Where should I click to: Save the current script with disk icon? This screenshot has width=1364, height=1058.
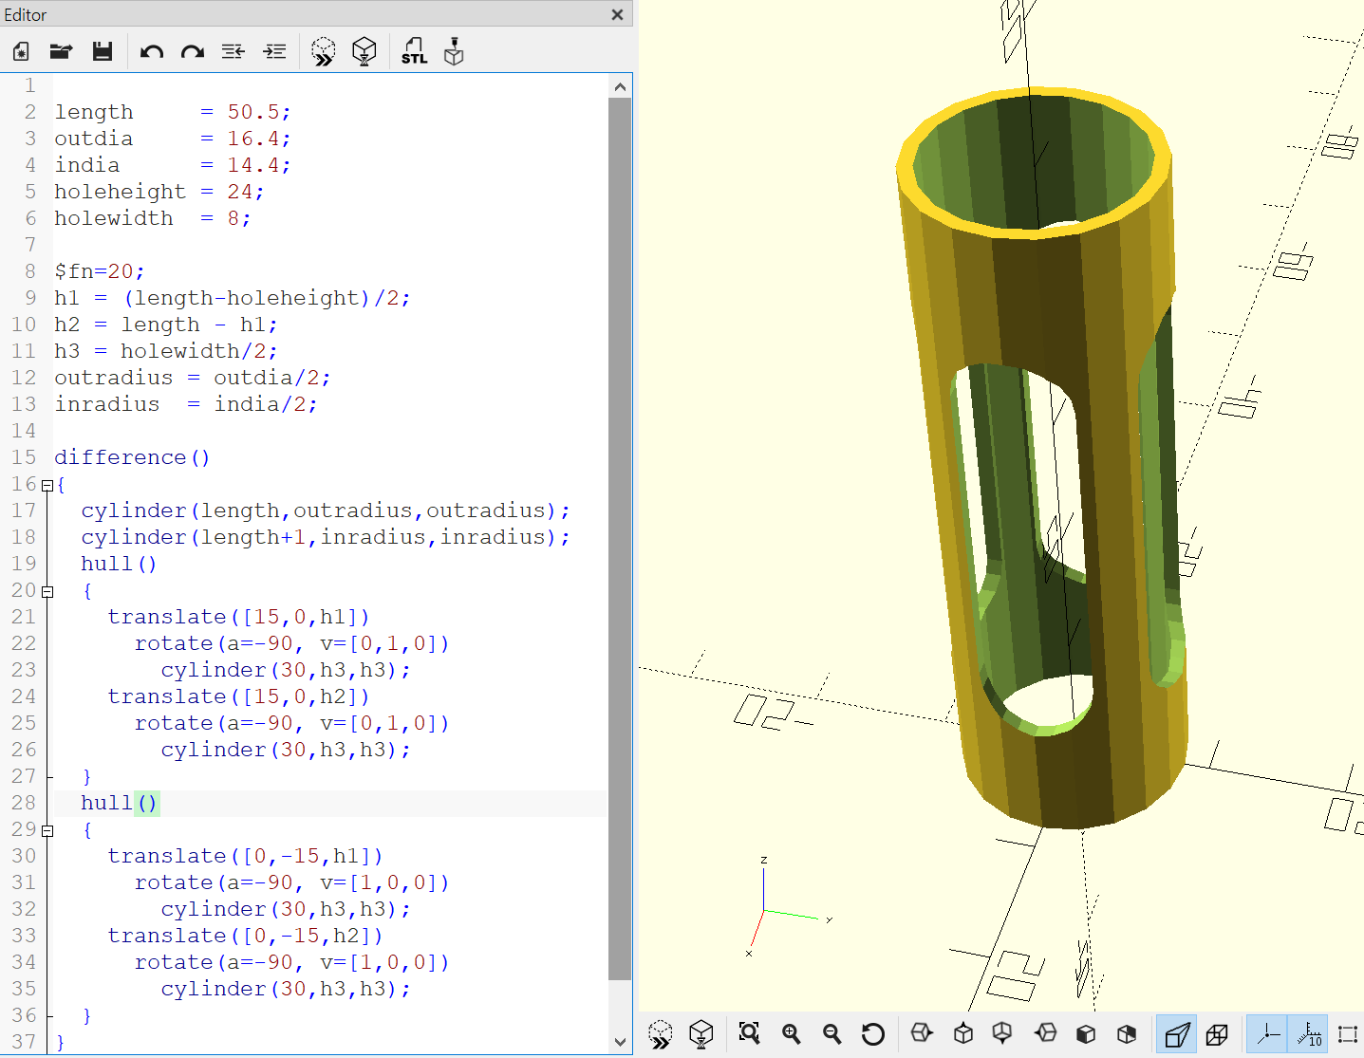(x=103, y=51)
